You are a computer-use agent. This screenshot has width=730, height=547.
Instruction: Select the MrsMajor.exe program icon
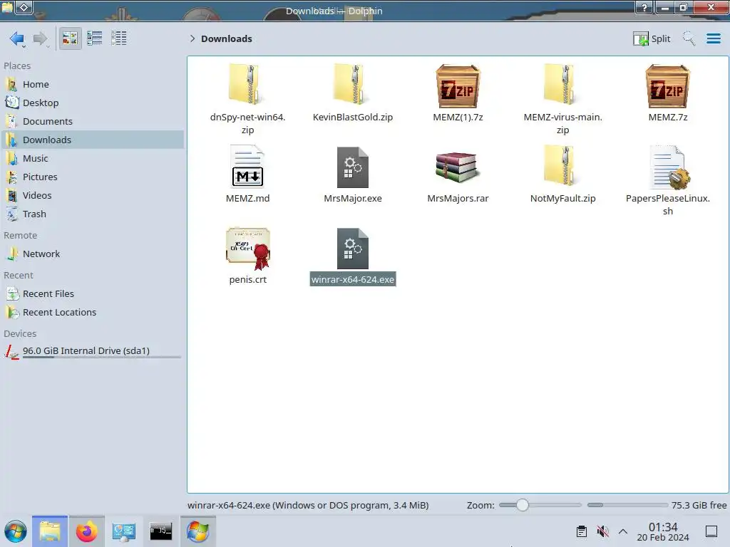pyautogui.click(x=352, y=167)
